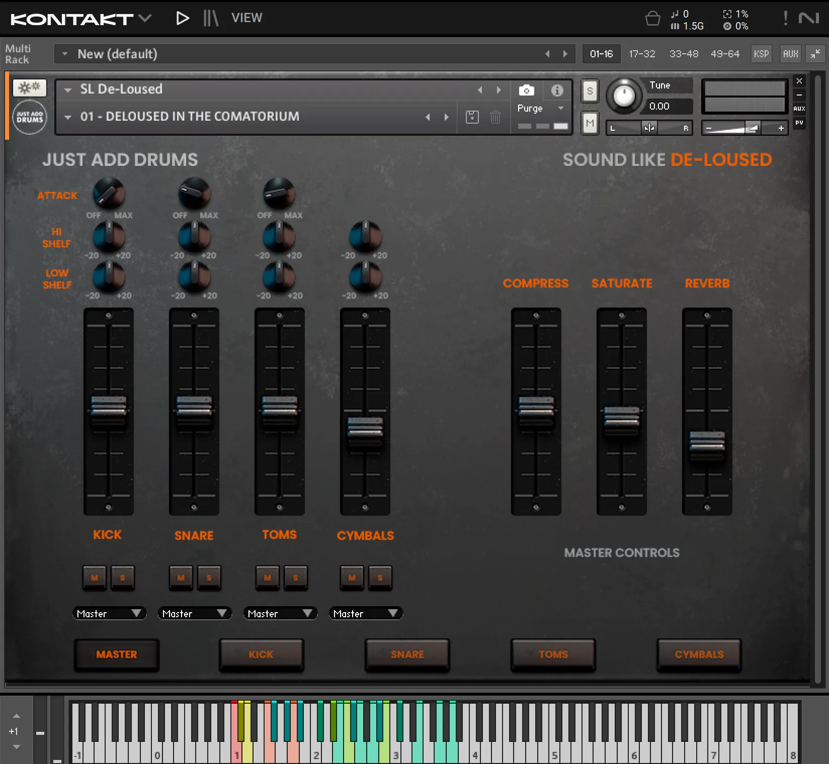This screenshot has height=764, width=829.
Task: Collapse the SL De-Loused instrument header
Action: (x=67, y=89)
